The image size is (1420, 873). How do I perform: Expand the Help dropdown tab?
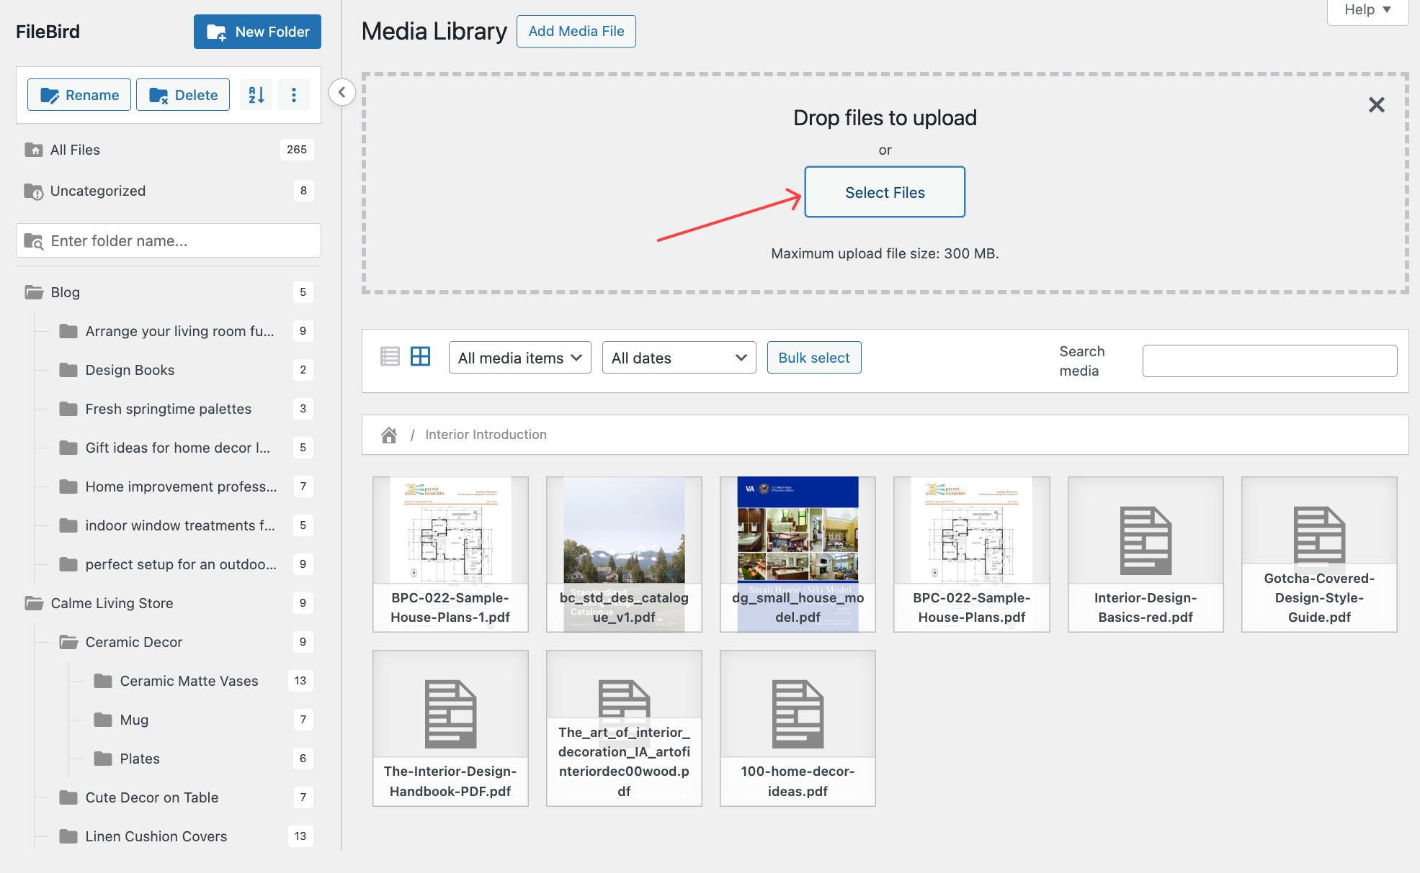(1367, 10)
